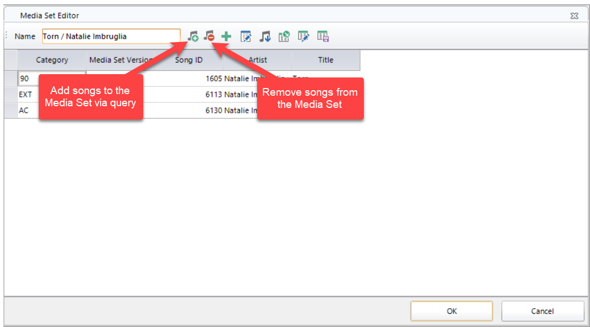The image size is (590, 327).
Task: Click the music note with blue down arrow
Action: tap(265, 37)
